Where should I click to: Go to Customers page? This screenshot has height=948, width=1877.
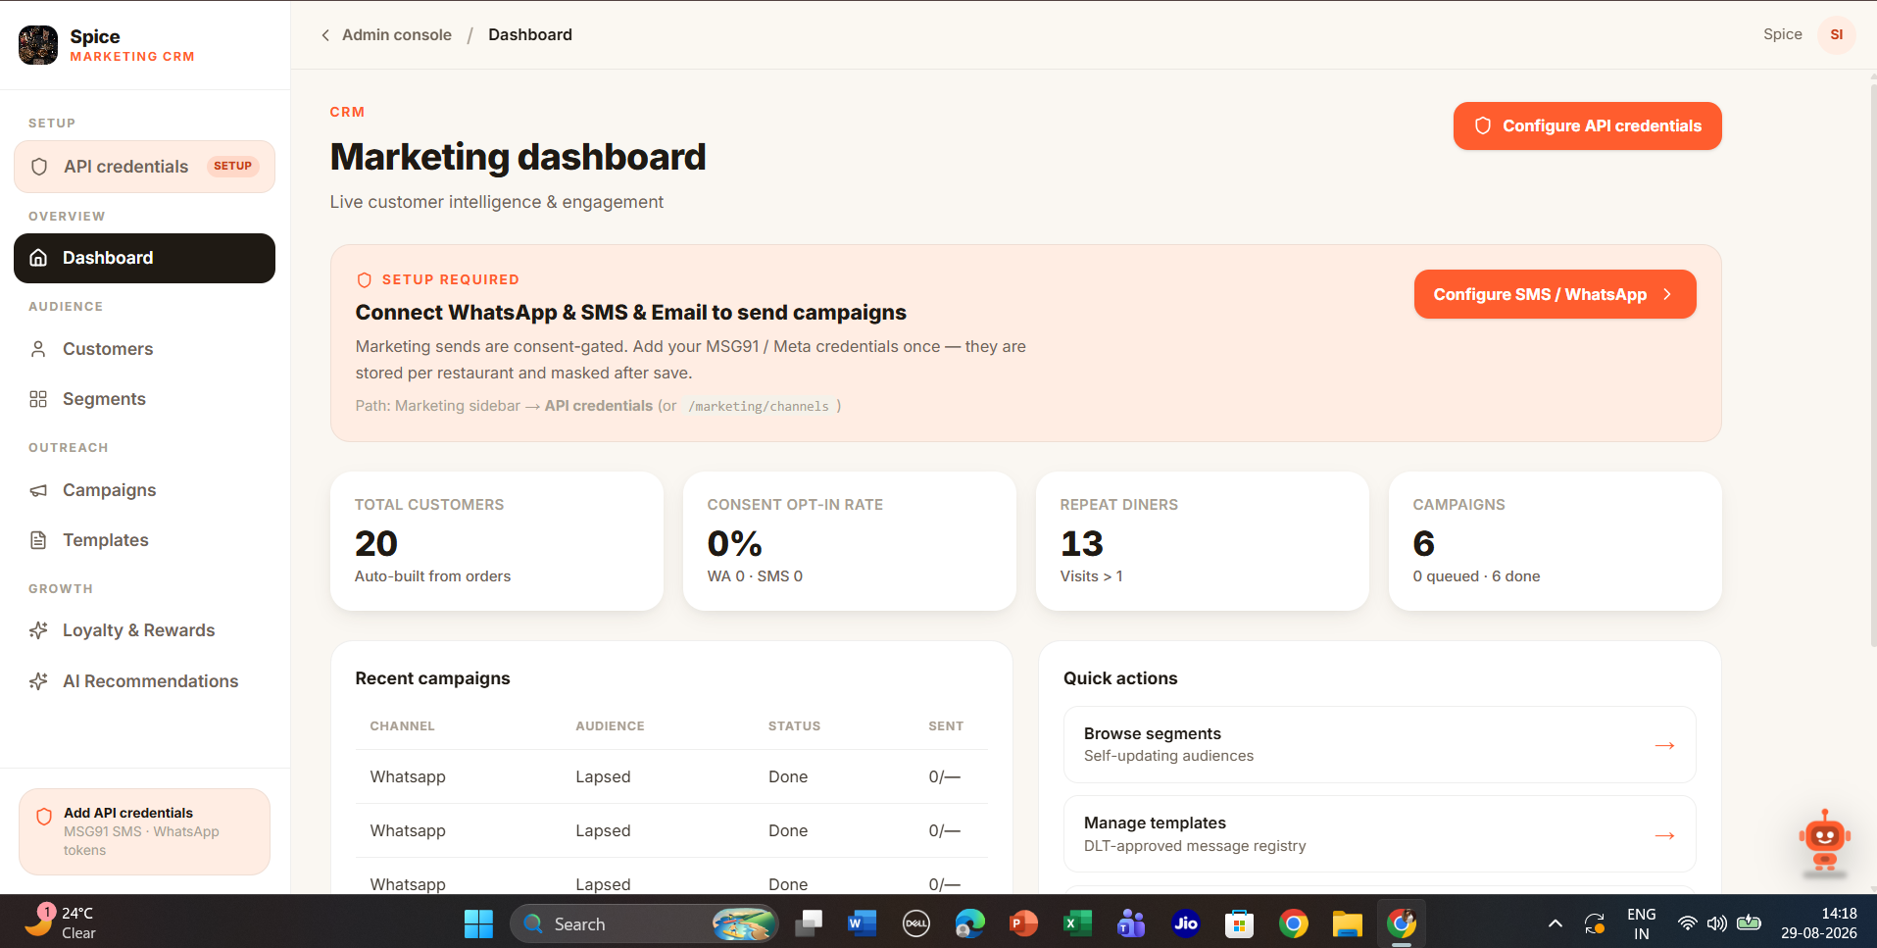pos(144,349)
